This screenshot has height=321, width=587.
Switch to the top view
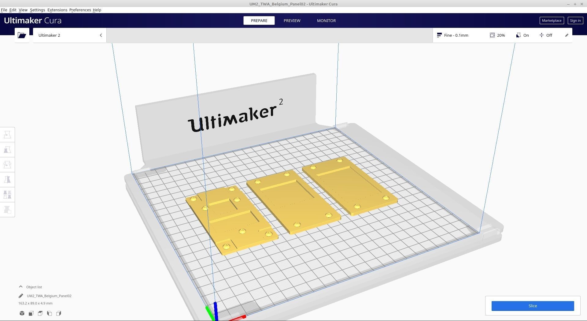(x=40, y=313)
